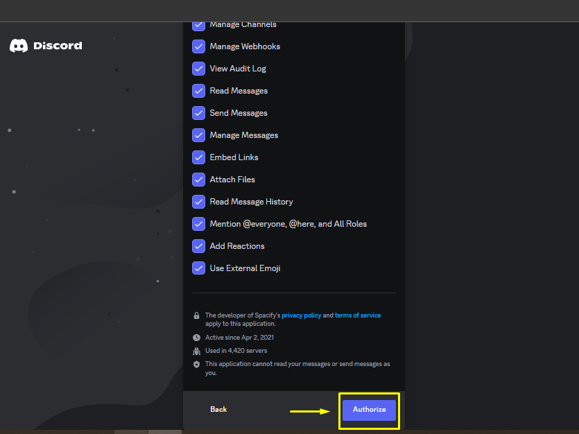Click the Back button

[218, 409]
